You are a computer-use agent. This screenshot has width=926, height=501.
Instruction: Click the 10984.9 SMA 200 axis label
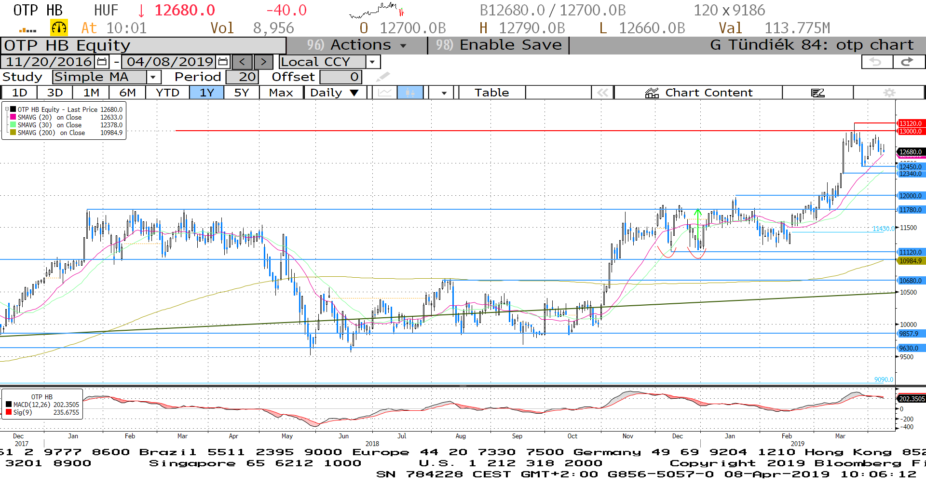(x=911, y=261)
